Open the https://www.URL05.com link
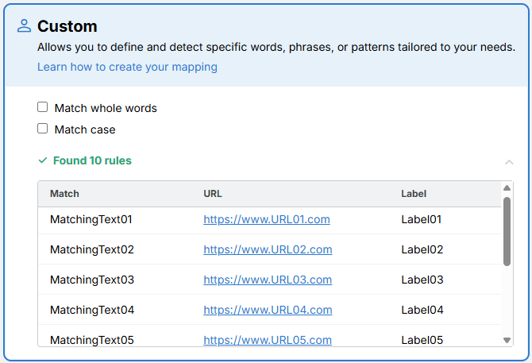Screen dimensions: 532x363 click(268, 340)
